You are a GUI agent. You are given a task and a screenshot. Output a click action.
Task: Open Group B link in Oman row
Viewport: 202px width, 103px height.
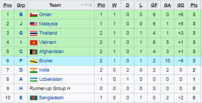(x=21, y=15)
